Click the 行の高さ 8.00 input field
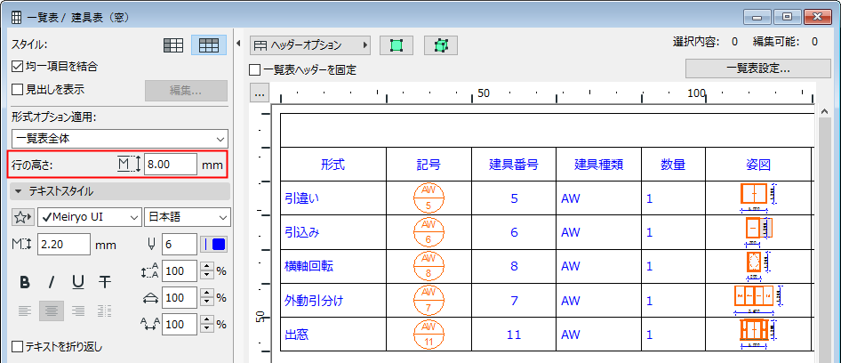 click(171, 165)
